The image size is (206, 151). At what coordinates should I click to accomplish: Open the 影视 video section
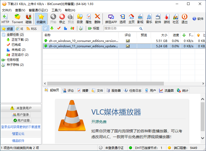(x=140, y=19)
